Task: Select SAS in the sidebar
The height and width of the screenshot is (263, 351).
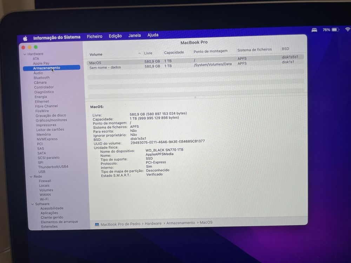Action: point(41,148)
